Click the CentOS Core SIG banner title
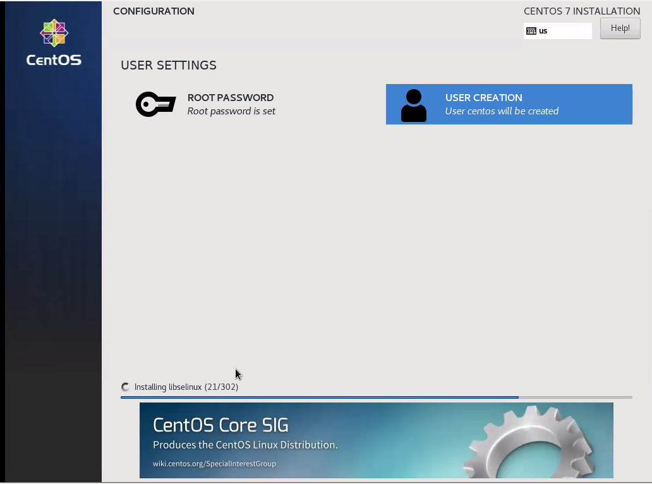The width and height of the screenshot is (652, 484). click(220, 425)
